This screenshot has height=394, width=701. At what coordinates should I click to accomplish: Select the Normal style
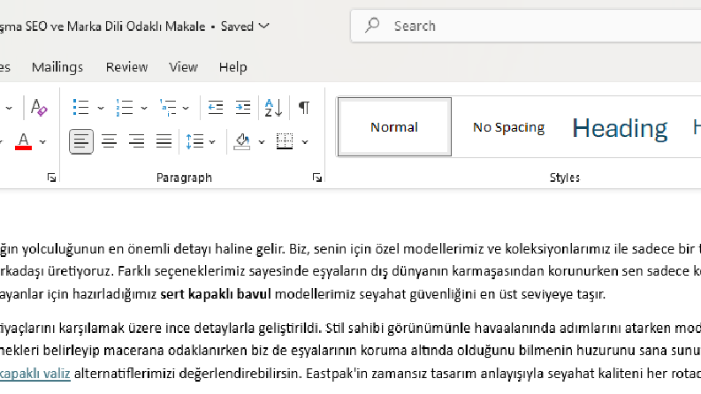(394, 127)
